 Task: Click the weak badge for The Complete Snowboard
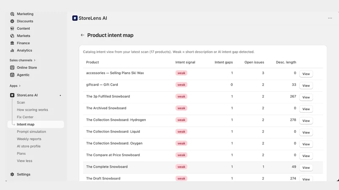pyautogui.click(x=181, y=167)
